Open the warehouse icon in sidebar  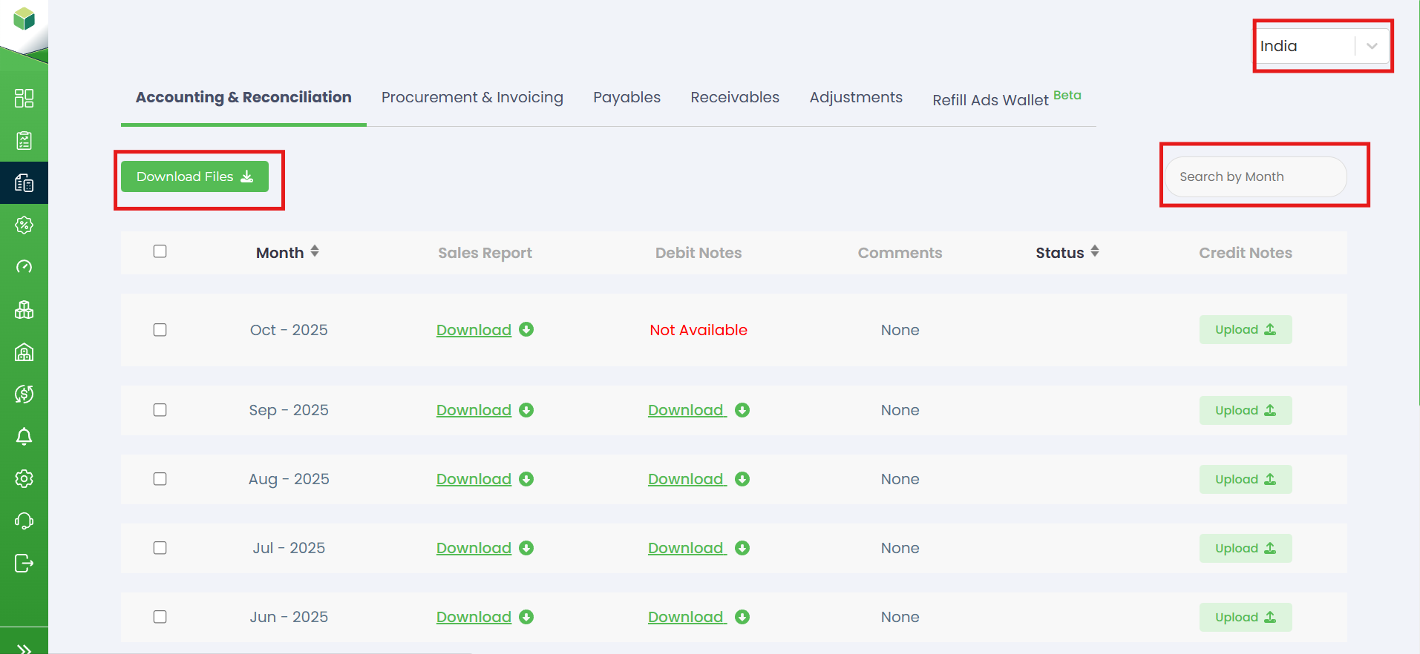click(x=24, y=352)
